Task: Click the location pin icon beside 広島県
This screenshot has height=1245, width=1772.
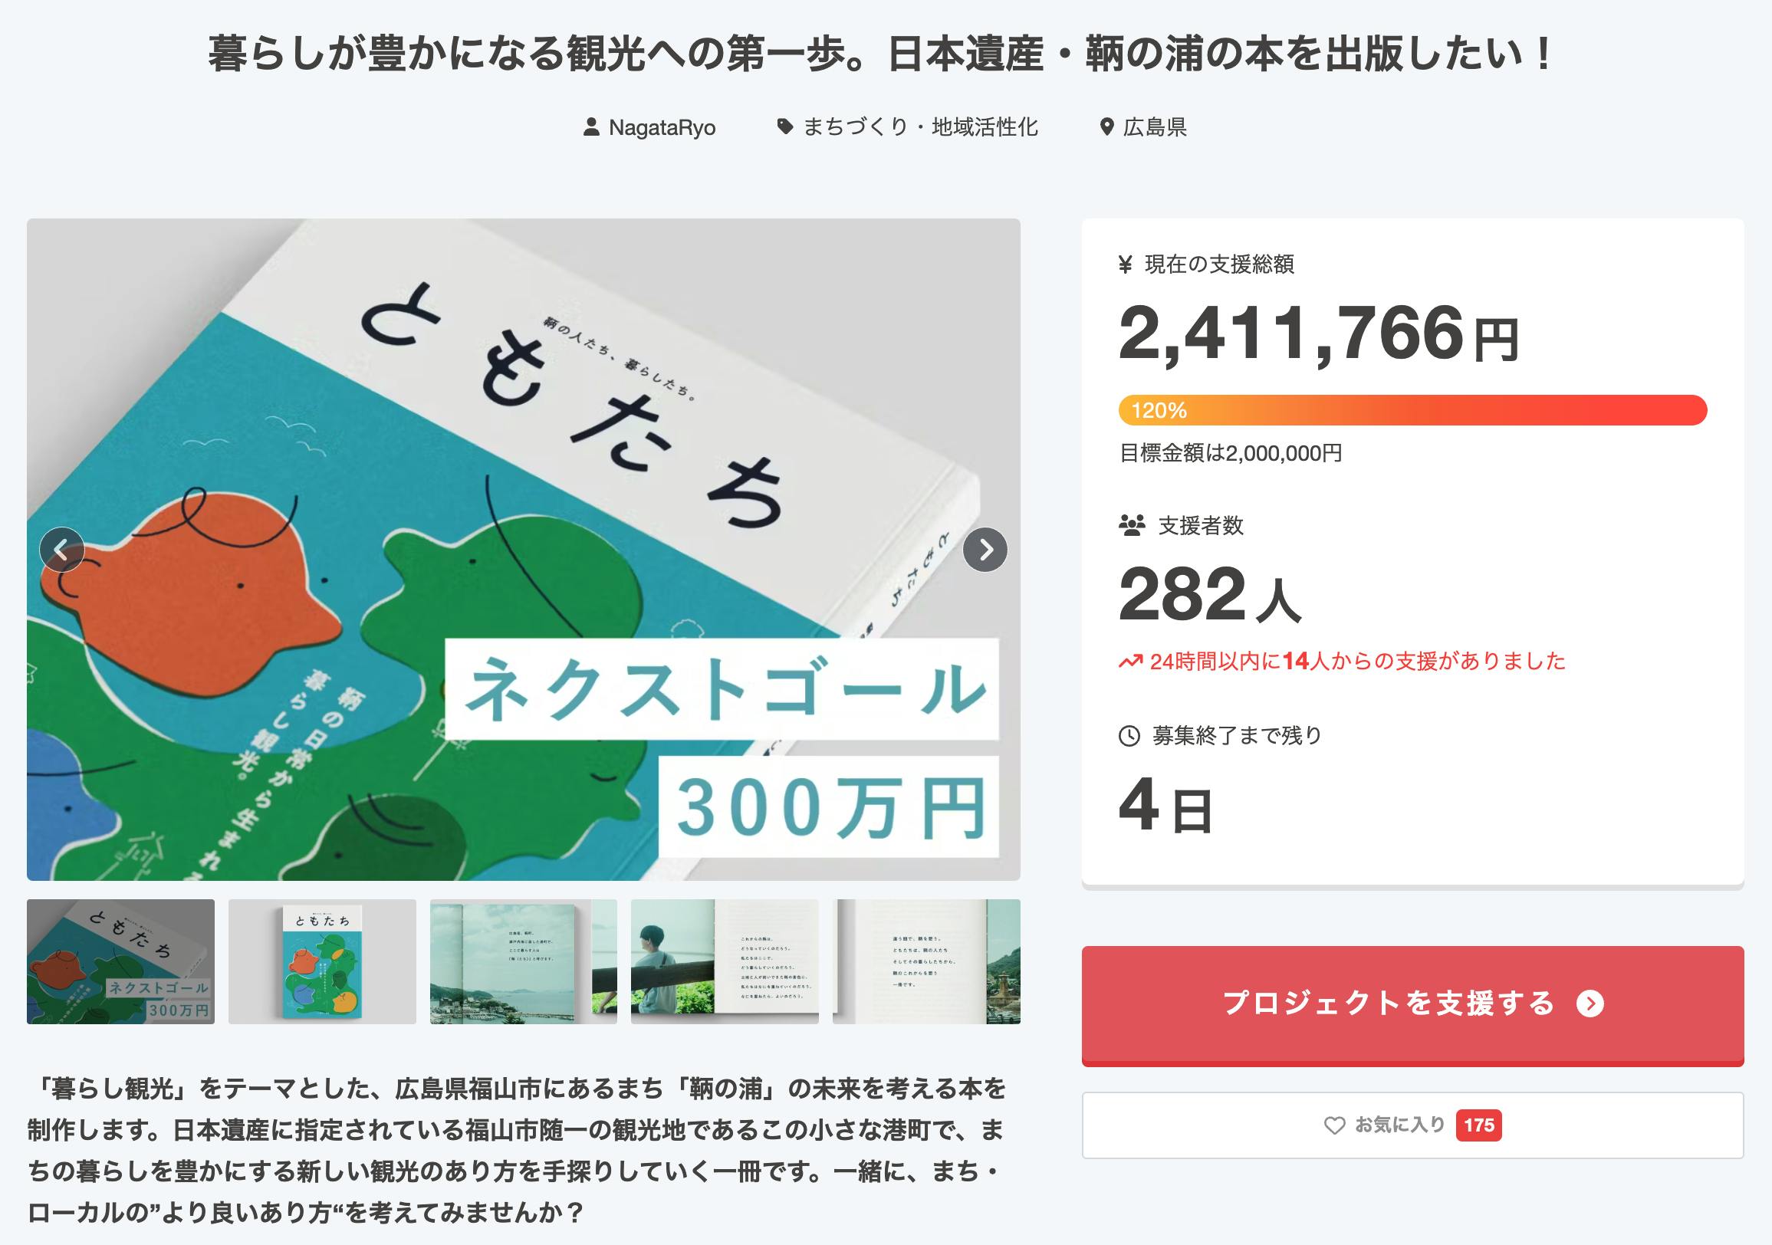Action: coord(1106,127)
